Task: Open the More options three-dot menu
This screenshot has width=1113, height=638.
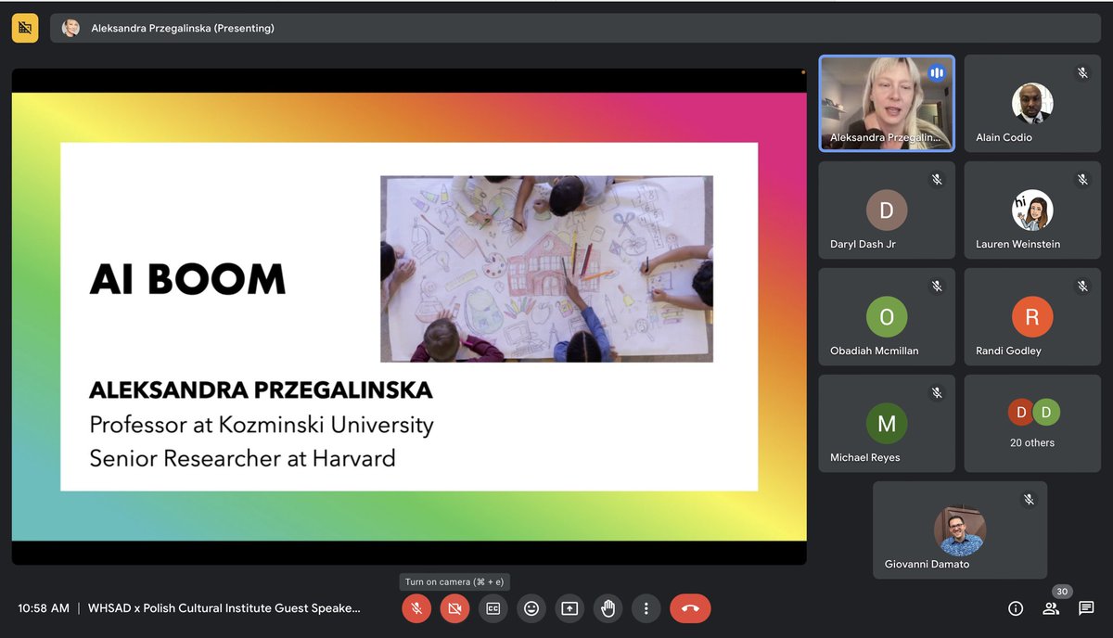Action: click(646, 608)
